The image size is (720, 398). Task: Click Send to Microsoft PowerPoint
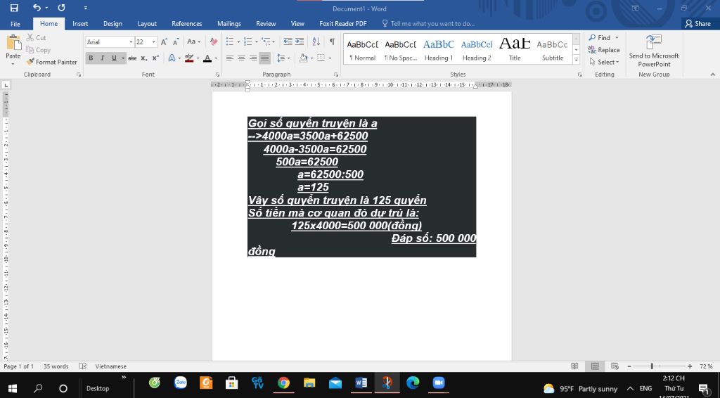(654, 51)
